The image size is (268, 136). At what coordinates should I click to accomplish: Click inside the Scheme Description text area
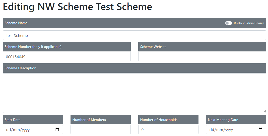click(134, 93)
